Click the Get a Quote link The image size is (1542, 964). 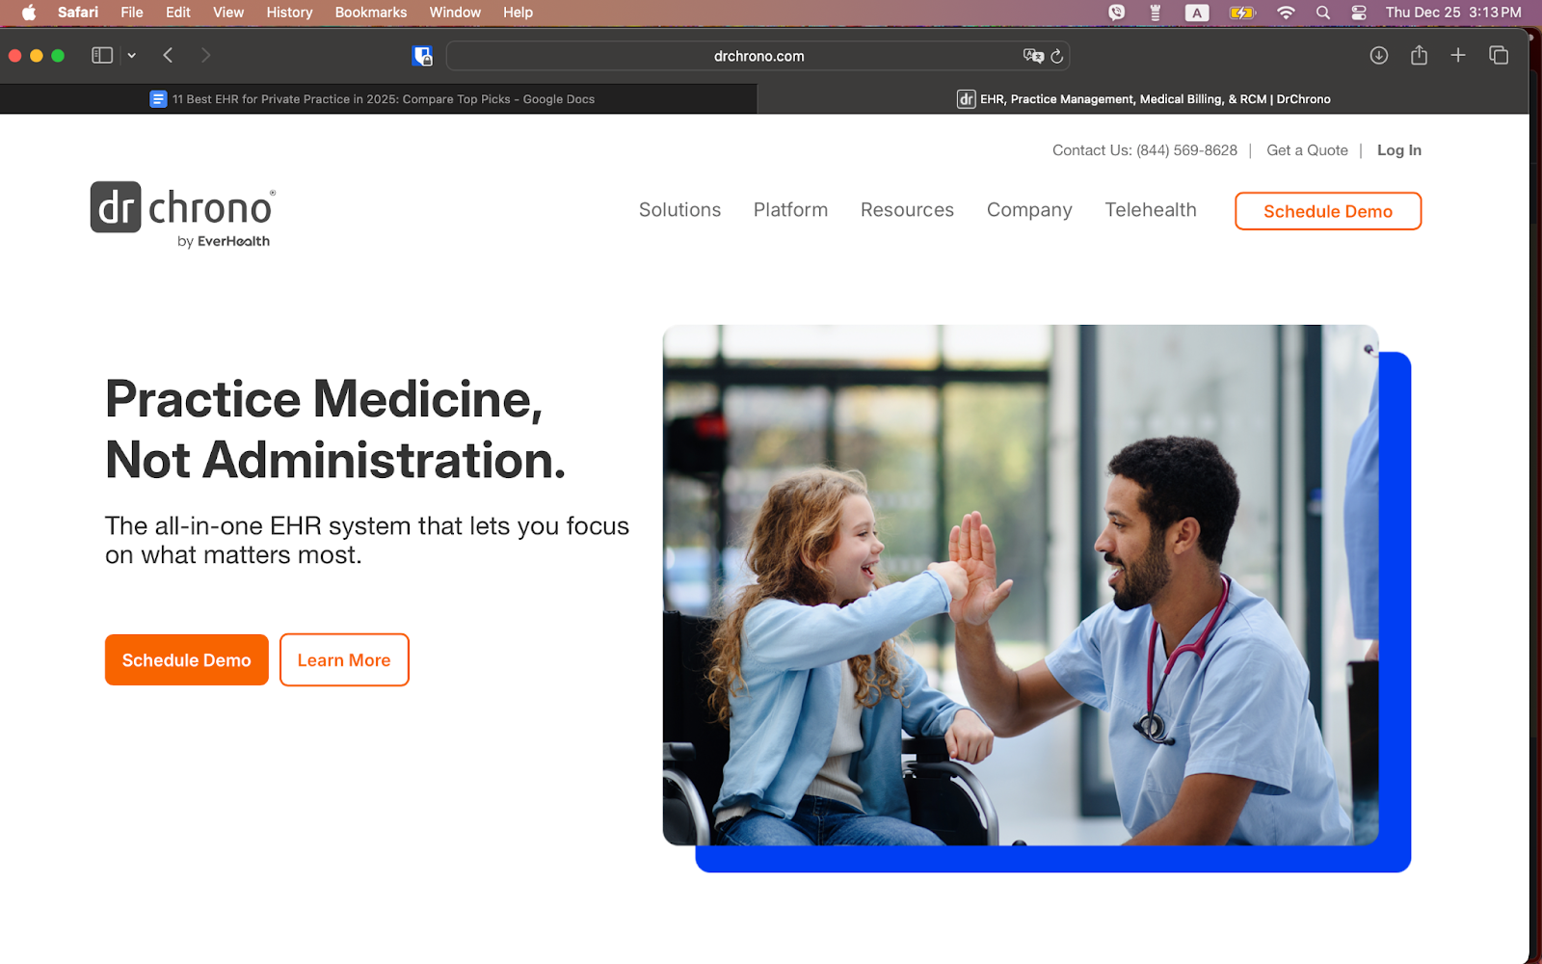click(x=1307, y=150)
